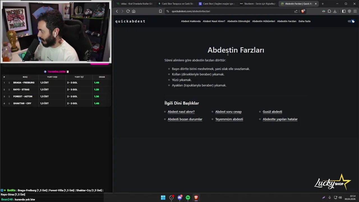
Task: Switch to Canlı Skor Tarayıcısı tab
Action: click(176, 4)
